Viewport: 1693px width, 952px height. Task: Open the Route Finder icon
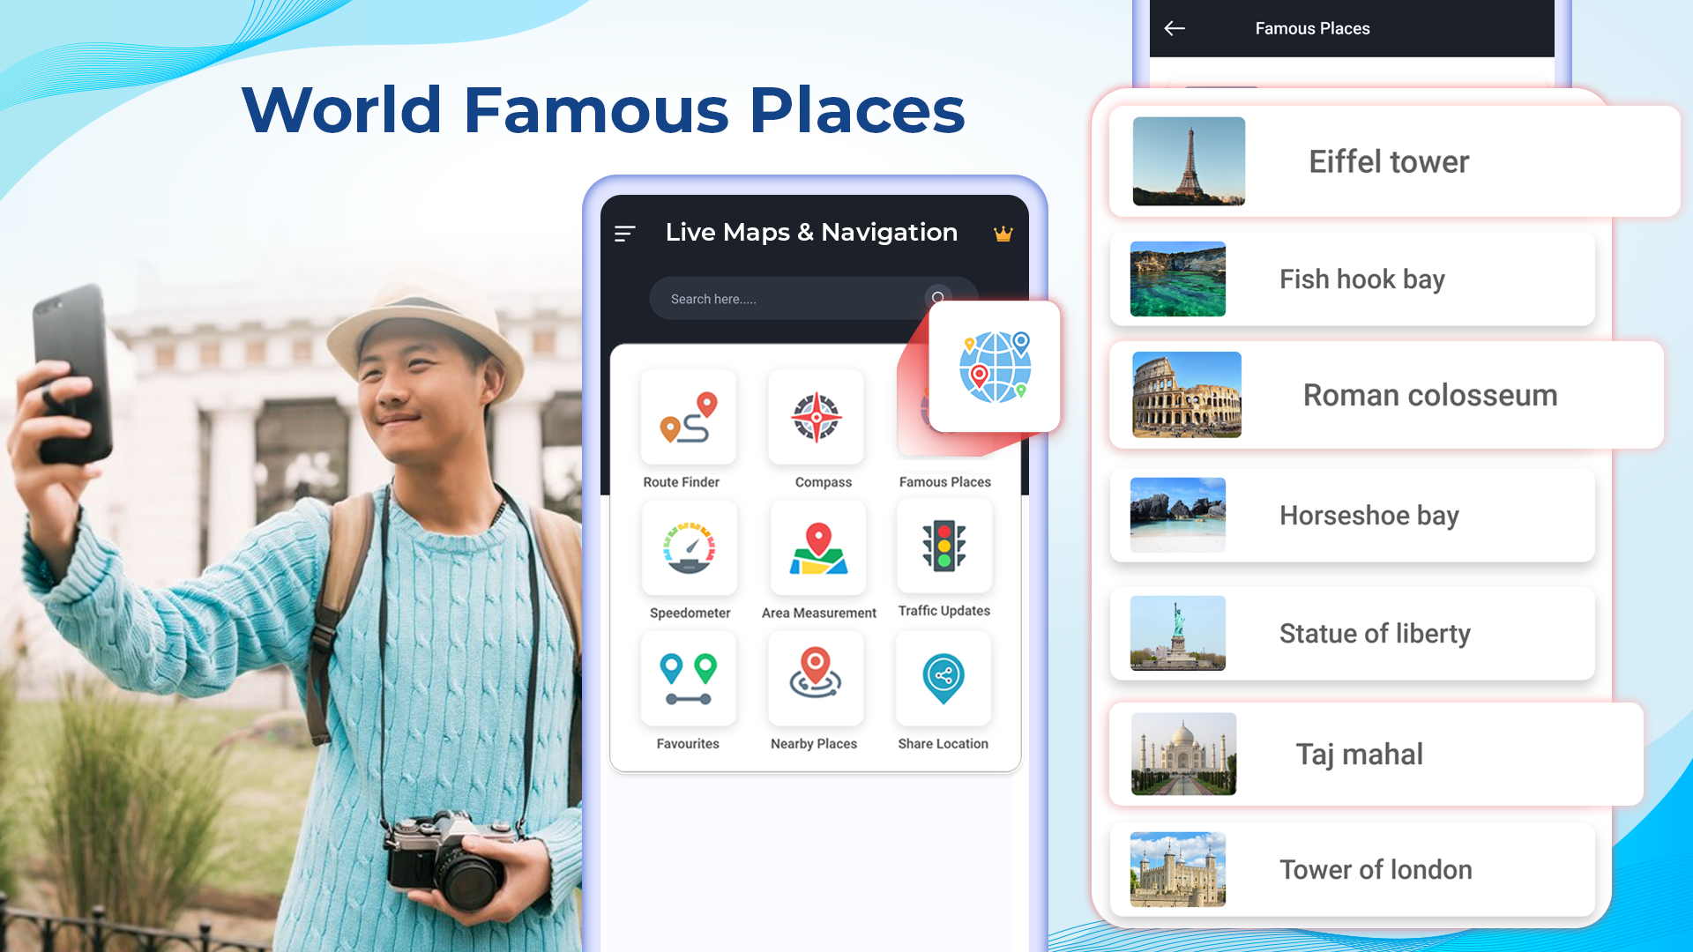click(x=689, y=417)
